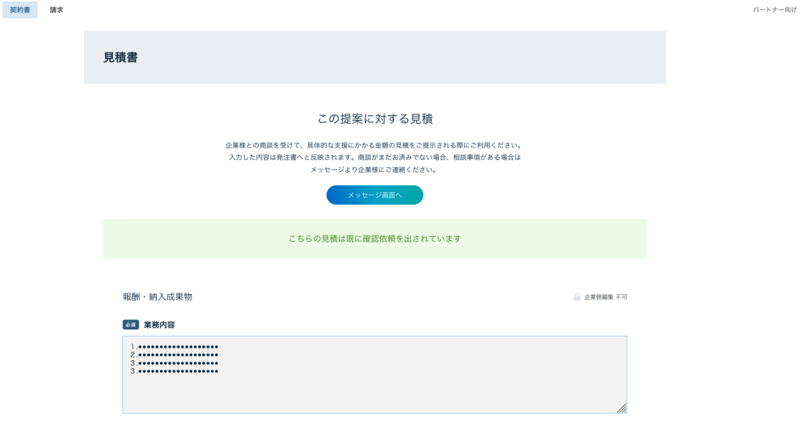Viewport: 803px width, 426px height.
Task: Switch to the 契約書 tab
Action: click(x=20, y=9)
